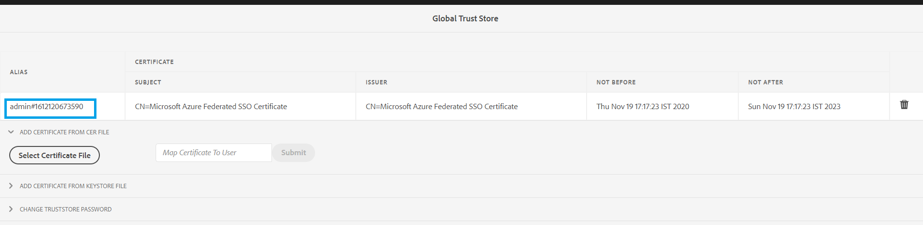Click the Subject column header
923x225 pixels.
click(148, 82)
